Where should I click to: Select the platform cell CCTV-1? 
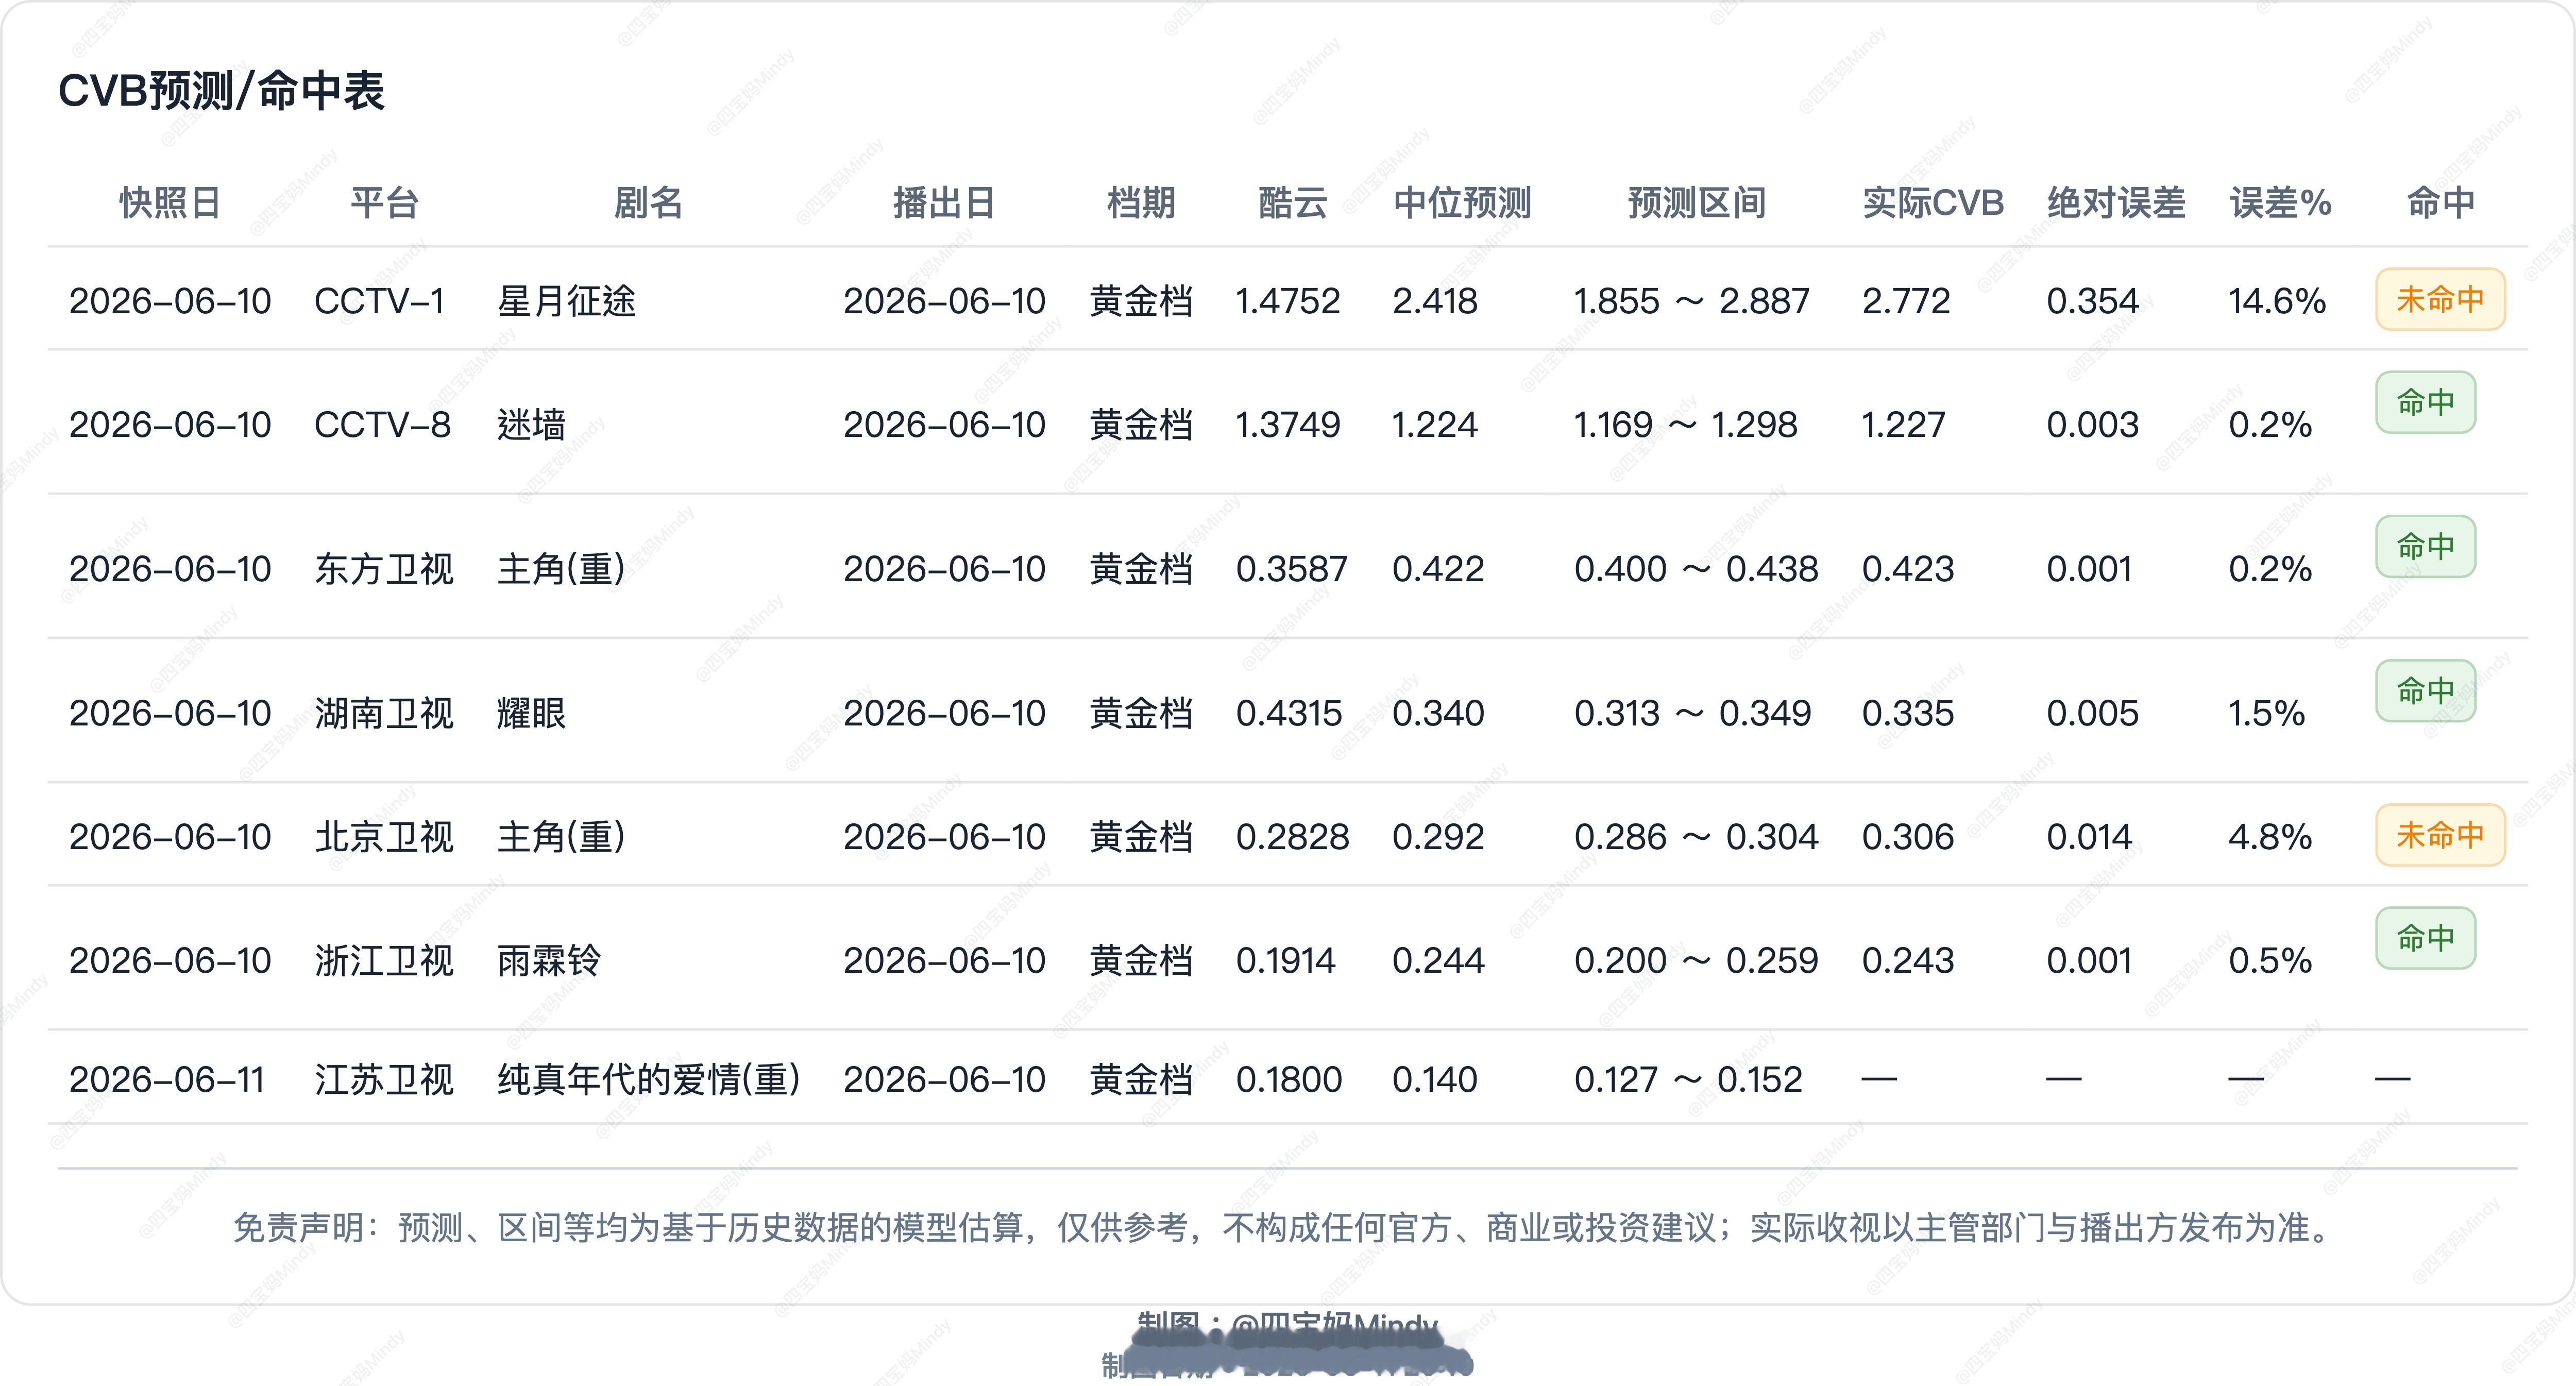379,301
